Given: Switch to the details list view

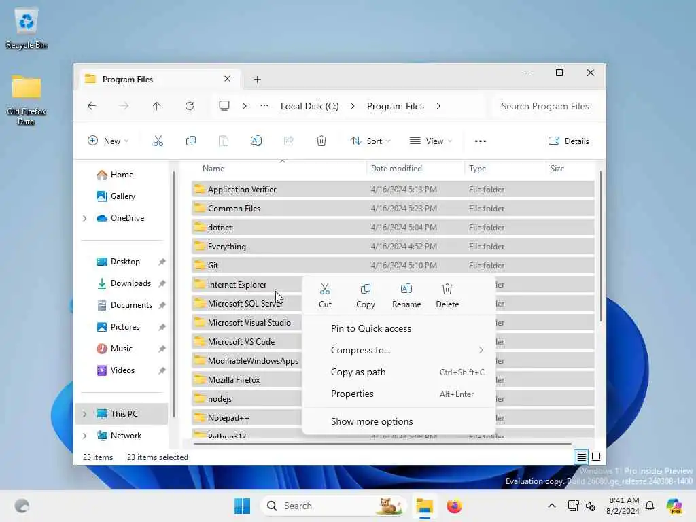Looking at the screenshot, I should click(x=582, y=456).
